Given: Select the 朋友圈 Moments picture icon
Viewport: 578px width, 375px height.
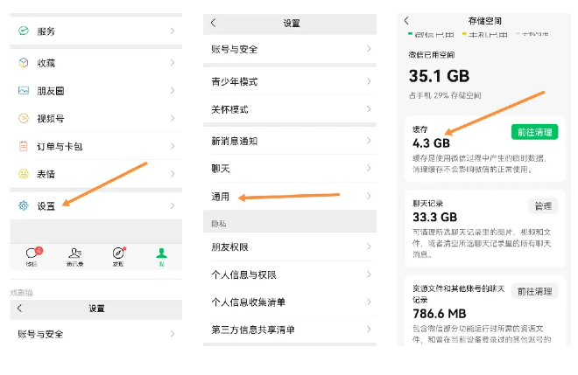Looking at the screenshot, I should click(24, 91).
